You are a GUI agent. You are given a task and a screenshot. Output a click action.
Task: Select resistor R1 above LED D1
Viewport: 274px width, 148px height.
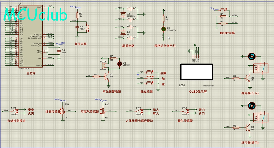164,19
